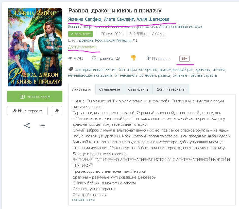This screenshot has width=239, height=209.
Task: Open the share icon below the cover
Action: pos(27,125)
